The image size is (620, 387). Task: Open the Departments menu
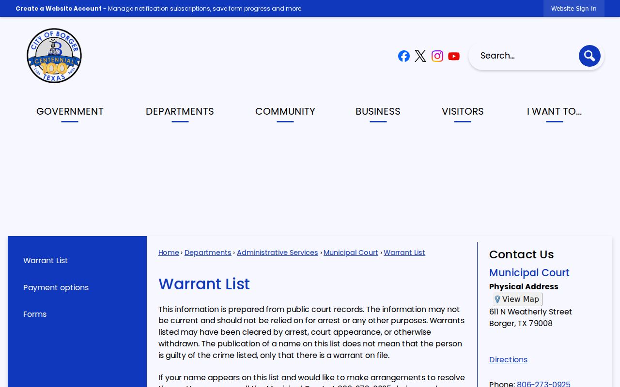(x=180, y=112)
